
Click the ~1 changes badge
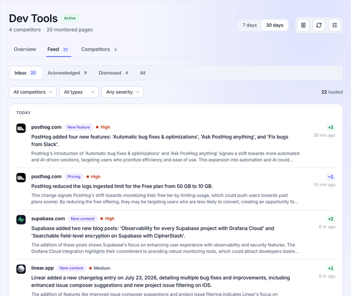tap(331, 177)
